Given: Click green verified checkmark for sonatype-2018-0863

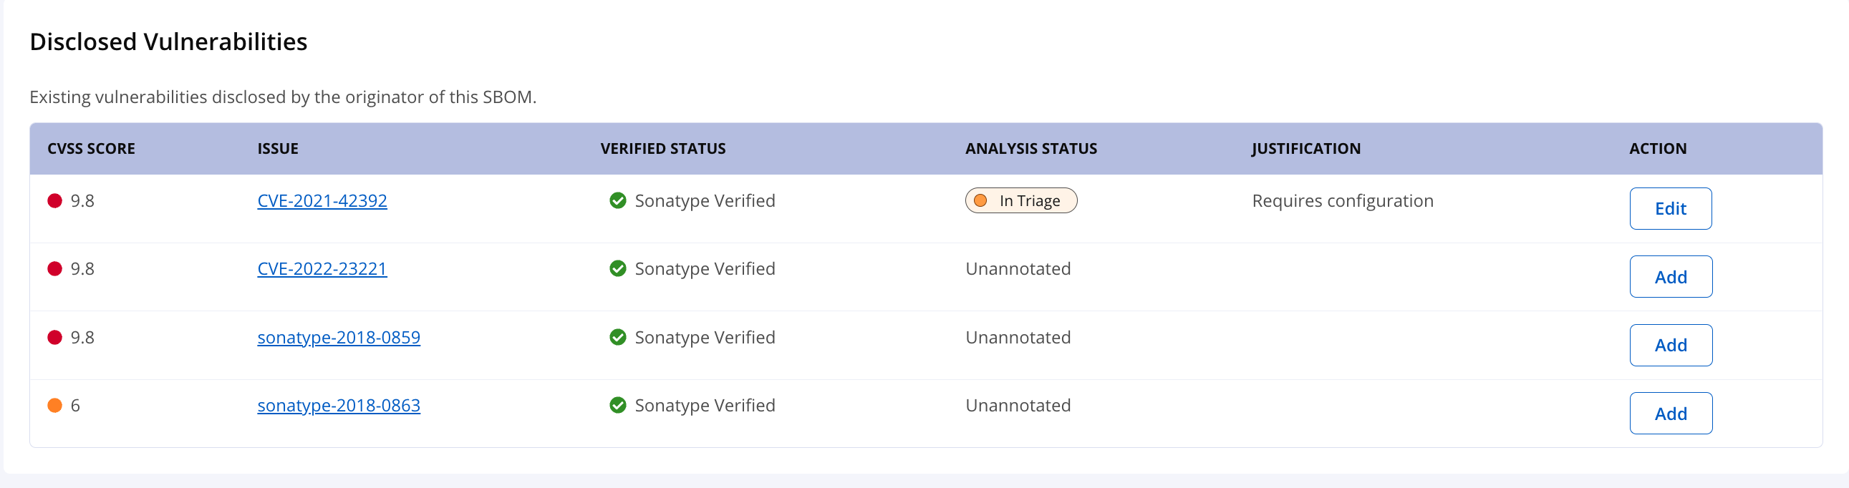Looking at the screenshot, I should 617,406.
